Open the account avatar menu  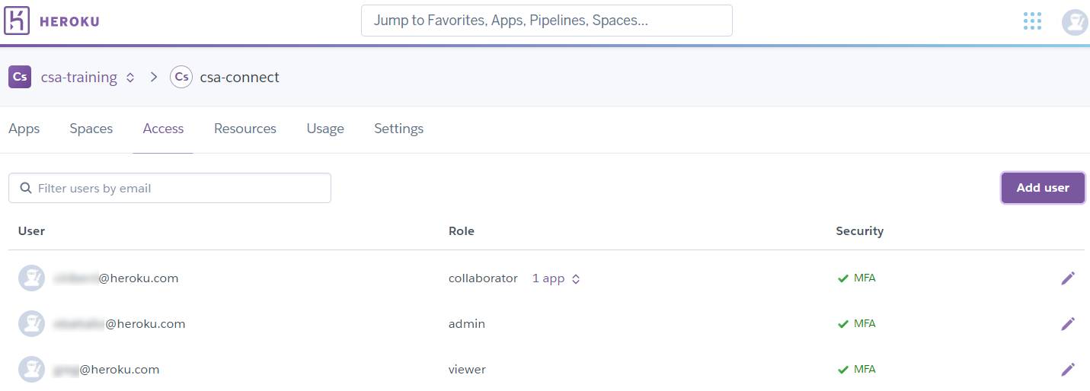(x=1075, y=22)
